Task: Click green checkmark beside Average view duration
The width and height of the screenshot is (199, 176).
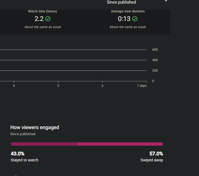Action: tap(135, 19)
